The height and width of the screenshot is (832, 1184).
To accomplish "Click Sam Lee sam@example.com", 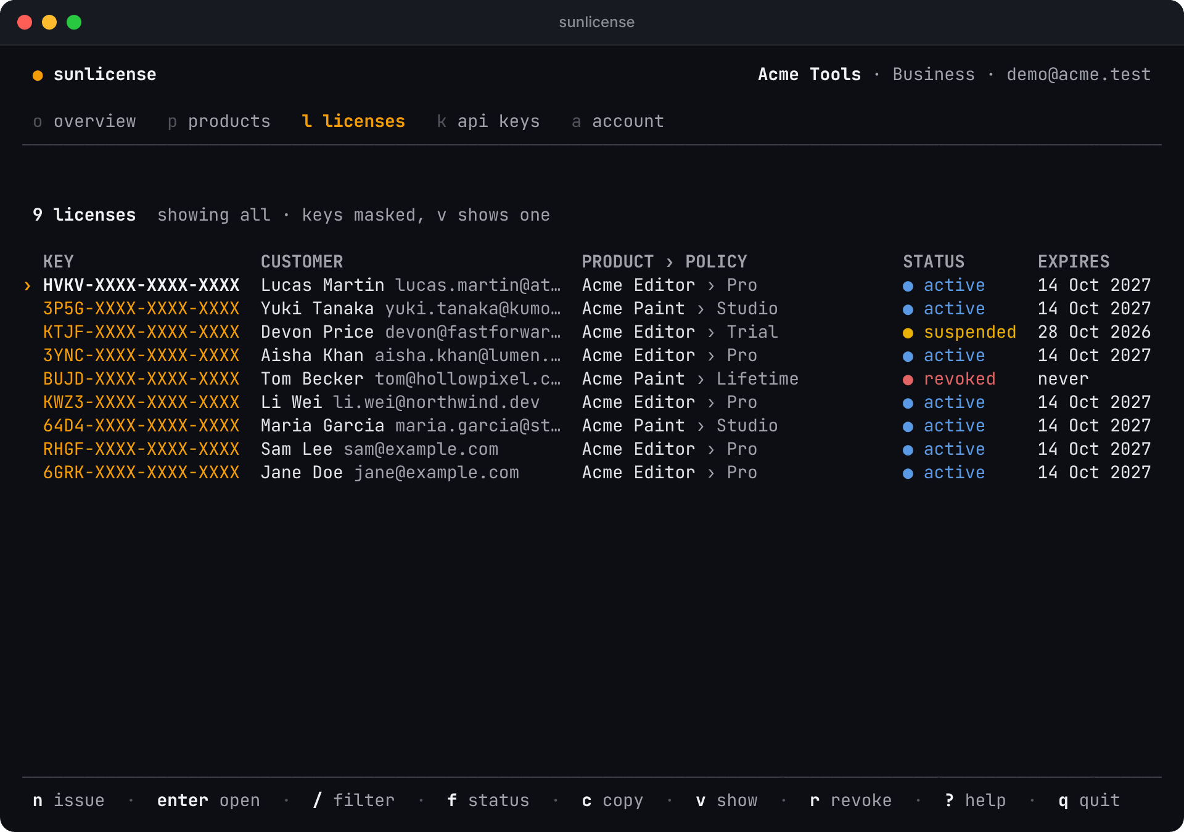I will click(379, 449).
